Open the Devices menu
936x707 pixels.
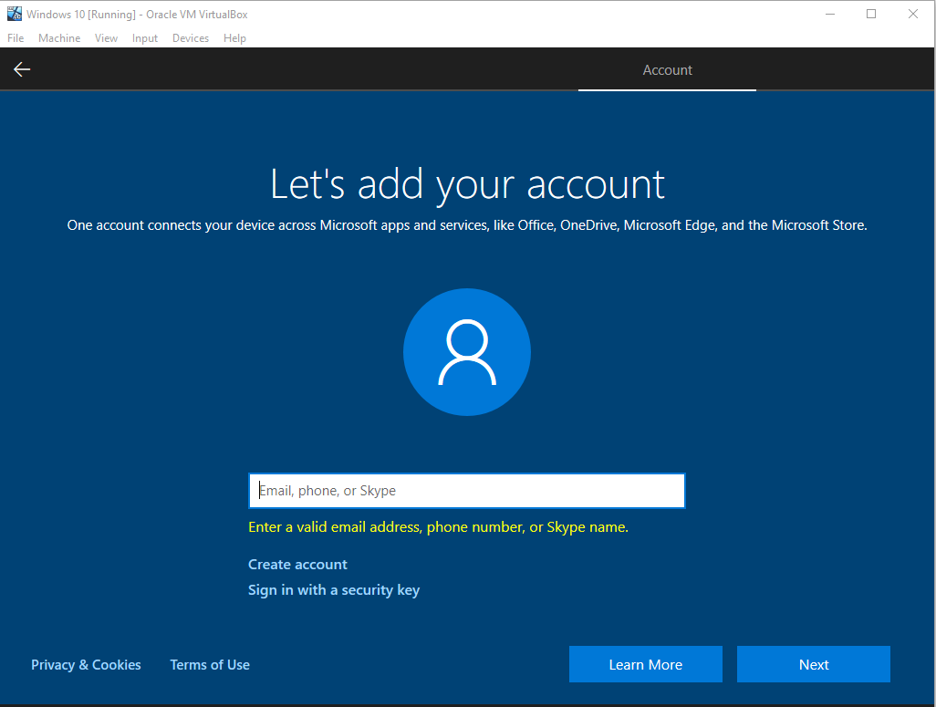pos(190,37)
